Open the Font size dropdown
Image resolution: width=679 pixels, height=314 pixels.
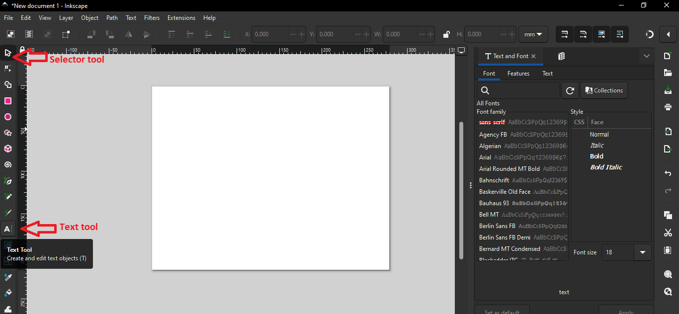[x=643, y=252]
